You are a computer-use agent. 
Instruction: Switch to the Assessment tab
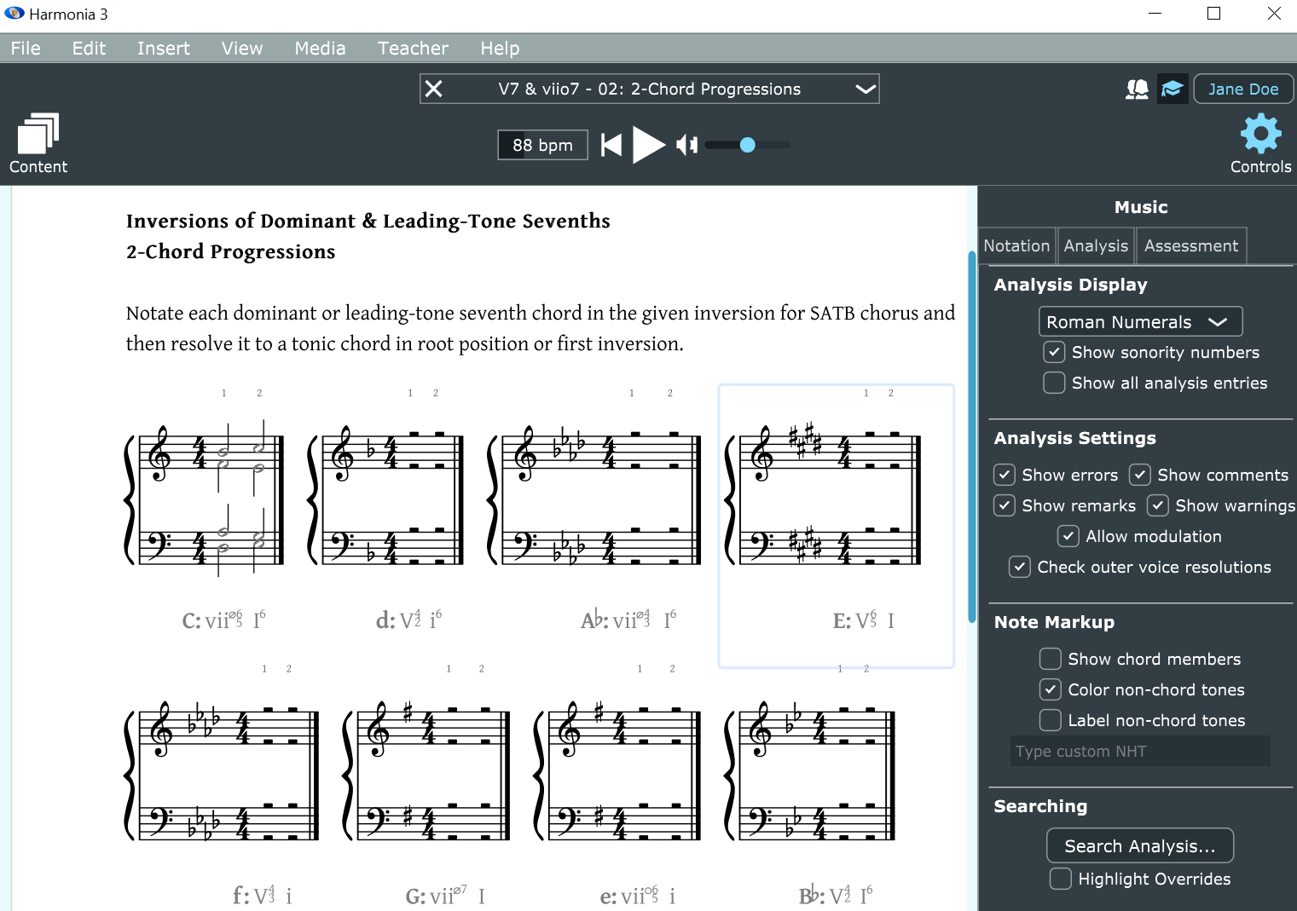[1190, 245]
